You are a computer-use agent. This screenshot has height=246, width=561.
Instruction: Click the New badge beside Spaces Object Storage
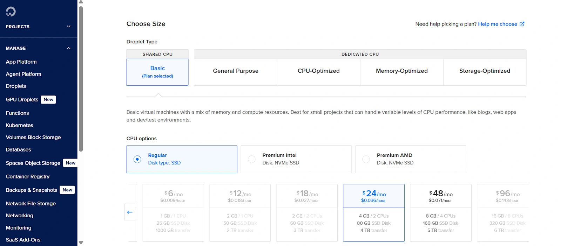[x=70, y=163]
